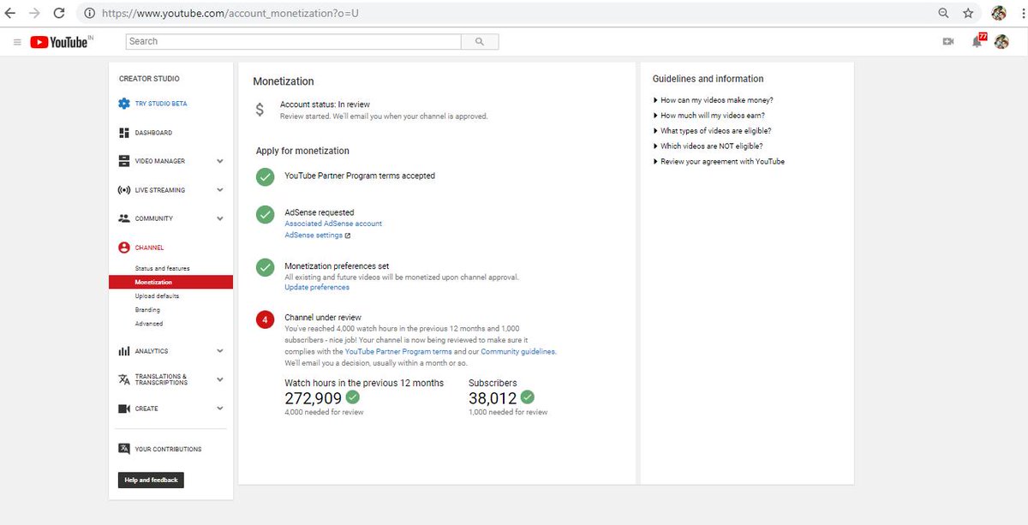Click the Create camera icon
Screen dimensions: 1028x525
(x=124, y=409)
